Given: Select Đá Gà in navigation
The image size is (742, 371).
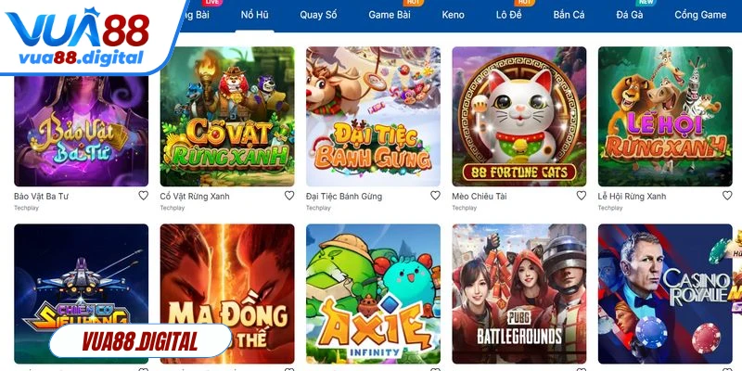Looking at the screenshot, I should pos(630,15).
